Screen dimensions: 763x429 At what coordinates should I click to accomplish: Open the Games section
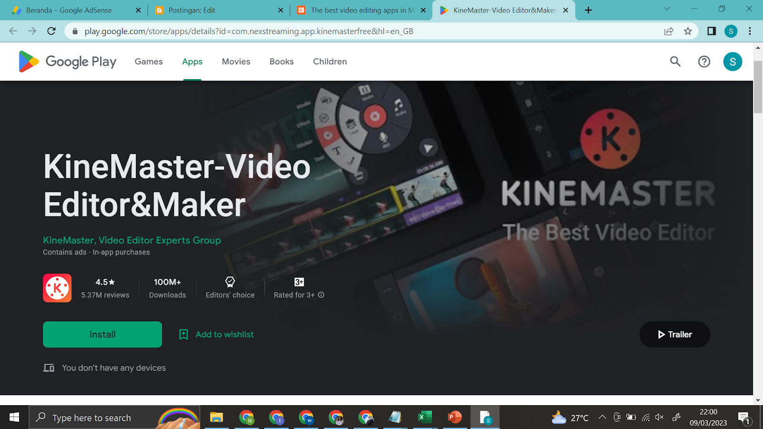149,61
